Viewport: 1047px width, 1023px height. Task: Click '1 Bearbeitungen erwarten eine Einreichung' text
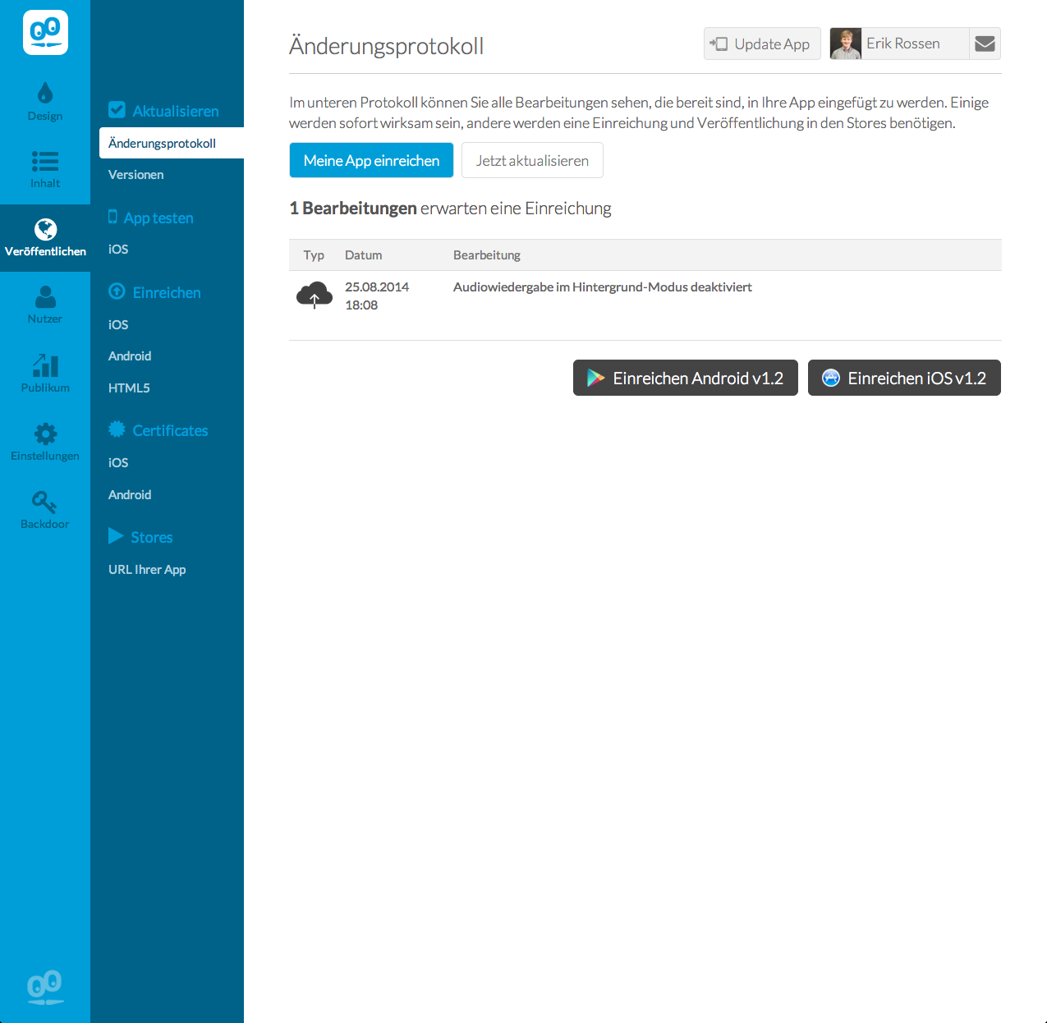(x=450, y=209)
